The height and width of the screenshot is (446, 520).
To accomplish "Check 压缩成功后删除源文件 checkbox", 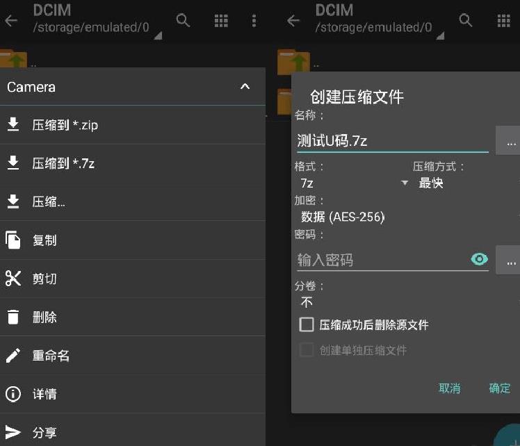I will click(307, 324).
